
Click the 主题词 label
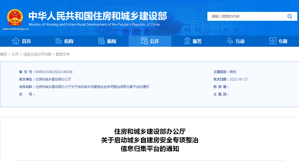pos(221,94)
